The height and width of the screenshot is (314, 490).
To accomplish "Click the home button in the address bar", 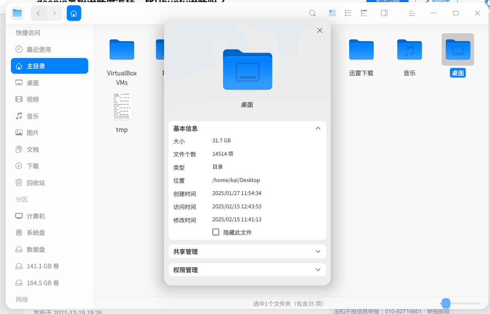I will (74, 13).
